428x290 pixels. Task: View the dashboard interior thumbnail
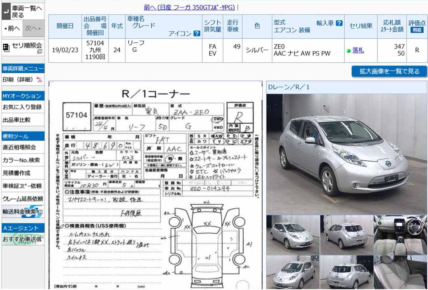pyautogui.click(x=400, y=235)
